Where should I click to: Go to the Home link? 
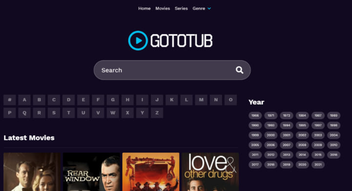point(145,8)
